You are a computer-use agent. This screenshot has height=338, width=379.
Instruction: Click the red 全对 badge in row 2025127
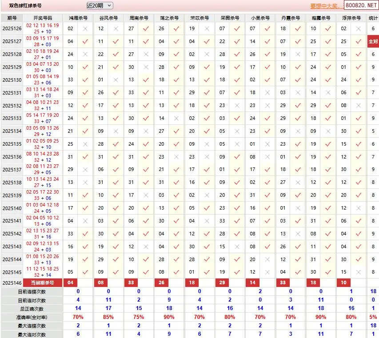(x=373, y=41)
